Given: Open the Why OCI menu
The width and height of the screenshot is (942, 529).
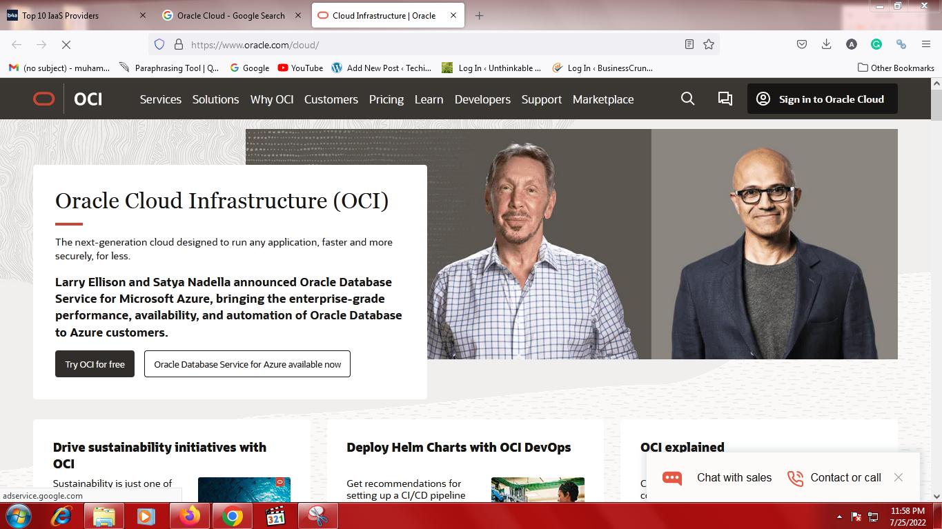Looking at the screenshot, I should tap(272, 99).
